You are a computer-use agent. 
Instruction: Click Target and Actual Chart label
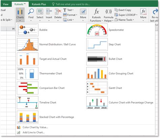(53, 59)
